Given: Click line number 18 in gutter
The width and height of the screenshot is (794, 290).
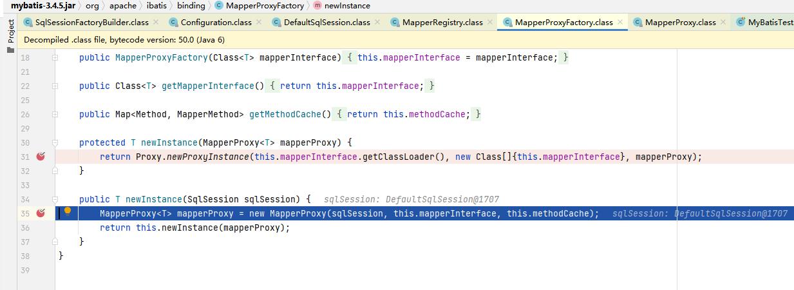Looking at the screenshot, I should [x=26, y=58].
